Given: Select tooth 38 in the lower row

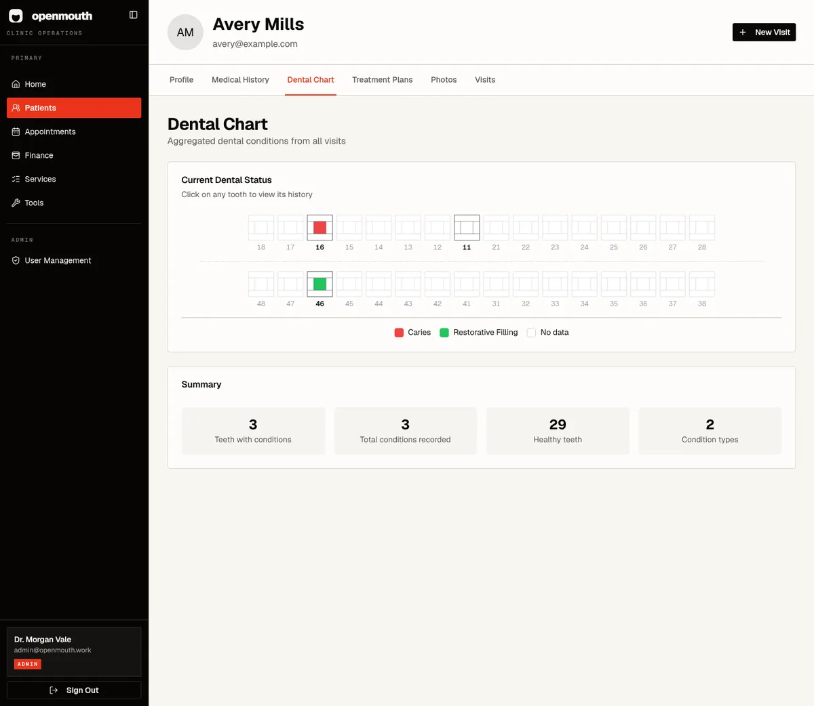Looking at the screenshot, I should (702, 284).
